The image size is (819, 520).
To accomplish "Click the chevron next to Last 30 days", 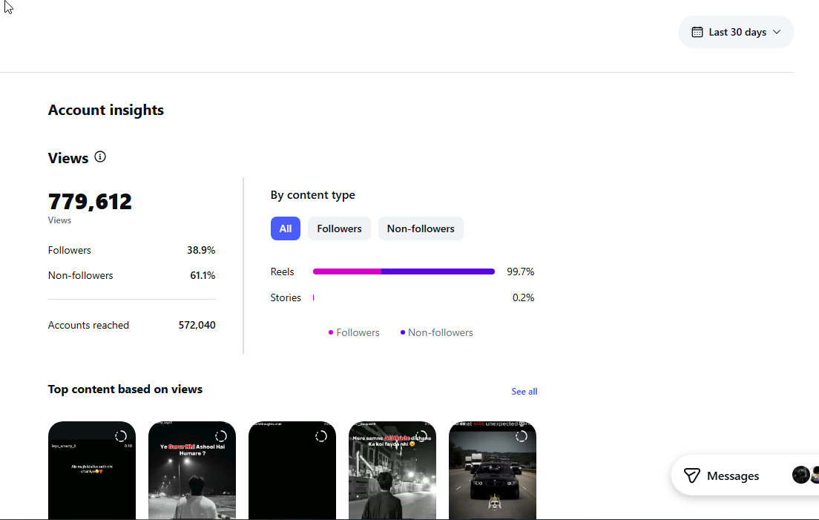I will click(777, 32).
